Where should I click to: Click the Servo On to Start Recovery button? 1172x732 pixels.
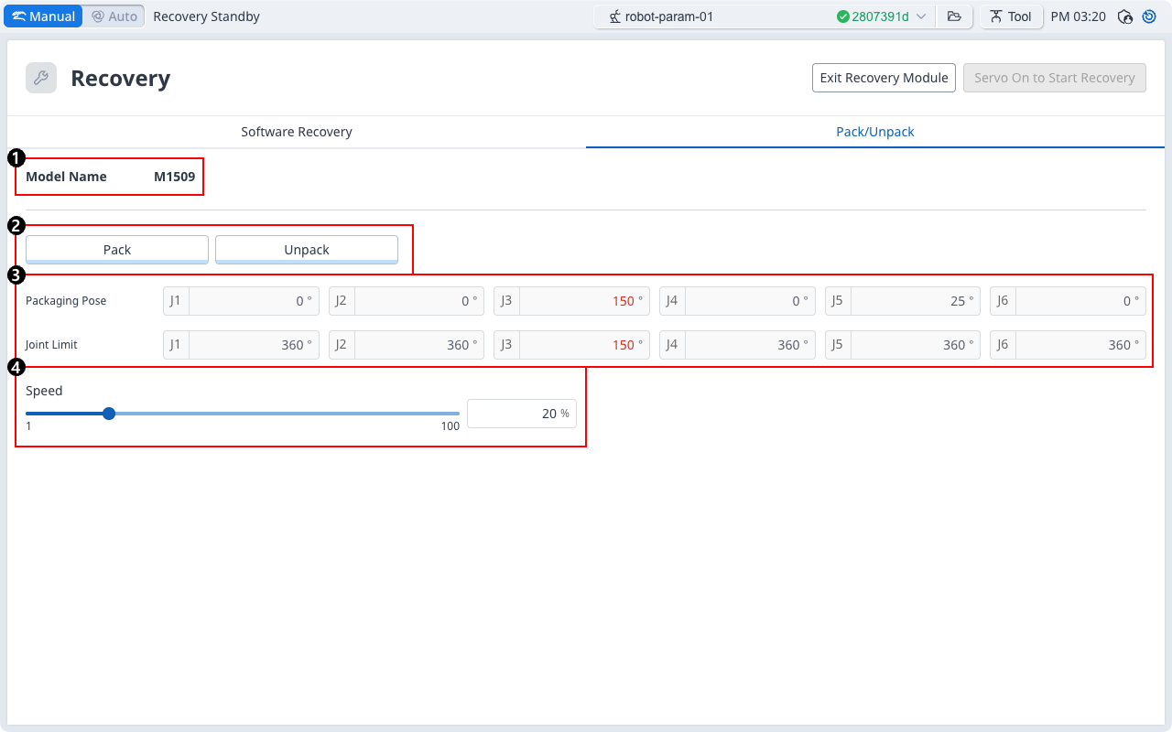1054,78
